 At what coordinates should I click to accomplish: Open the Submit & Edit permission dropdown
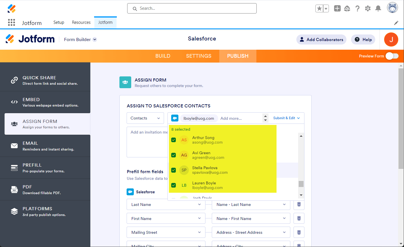tap(287, 118)
